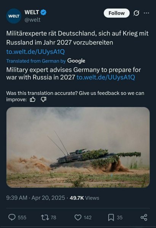Viewport: 156px width, 228px height.
Task: Bookmark this post
Action: click(111, 217)
